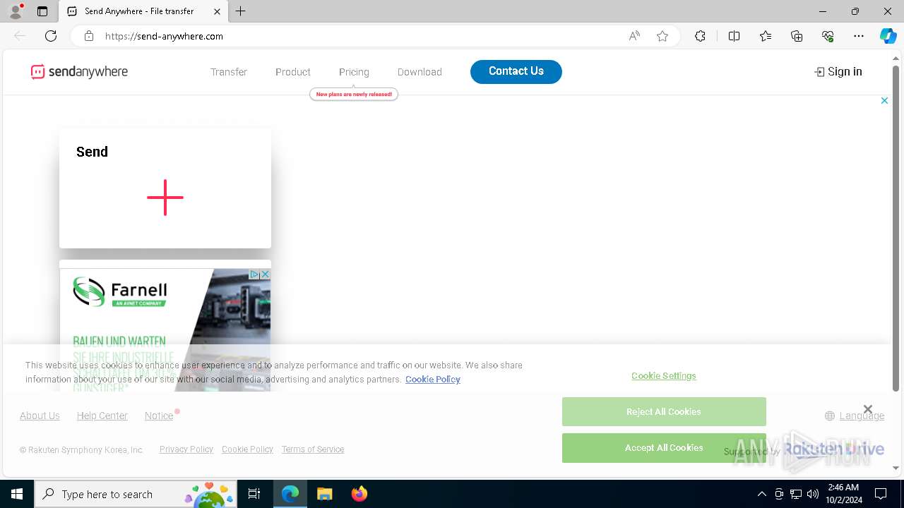Open Terms of Service link
Screen dimensions: 904x508
tap(313, 449)
